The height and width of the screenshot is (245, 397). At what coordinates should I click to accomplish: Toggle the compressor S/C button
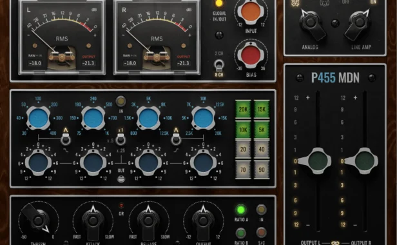tap(261, 232)
